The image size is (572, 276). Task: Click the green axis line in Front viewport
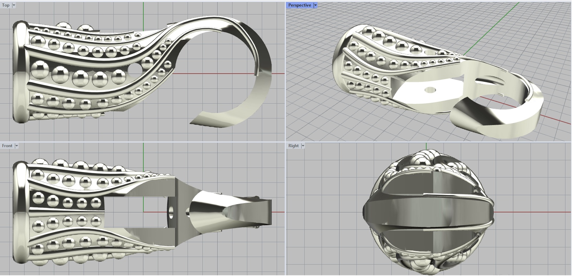pyautogui.click(x=143, y=157)
